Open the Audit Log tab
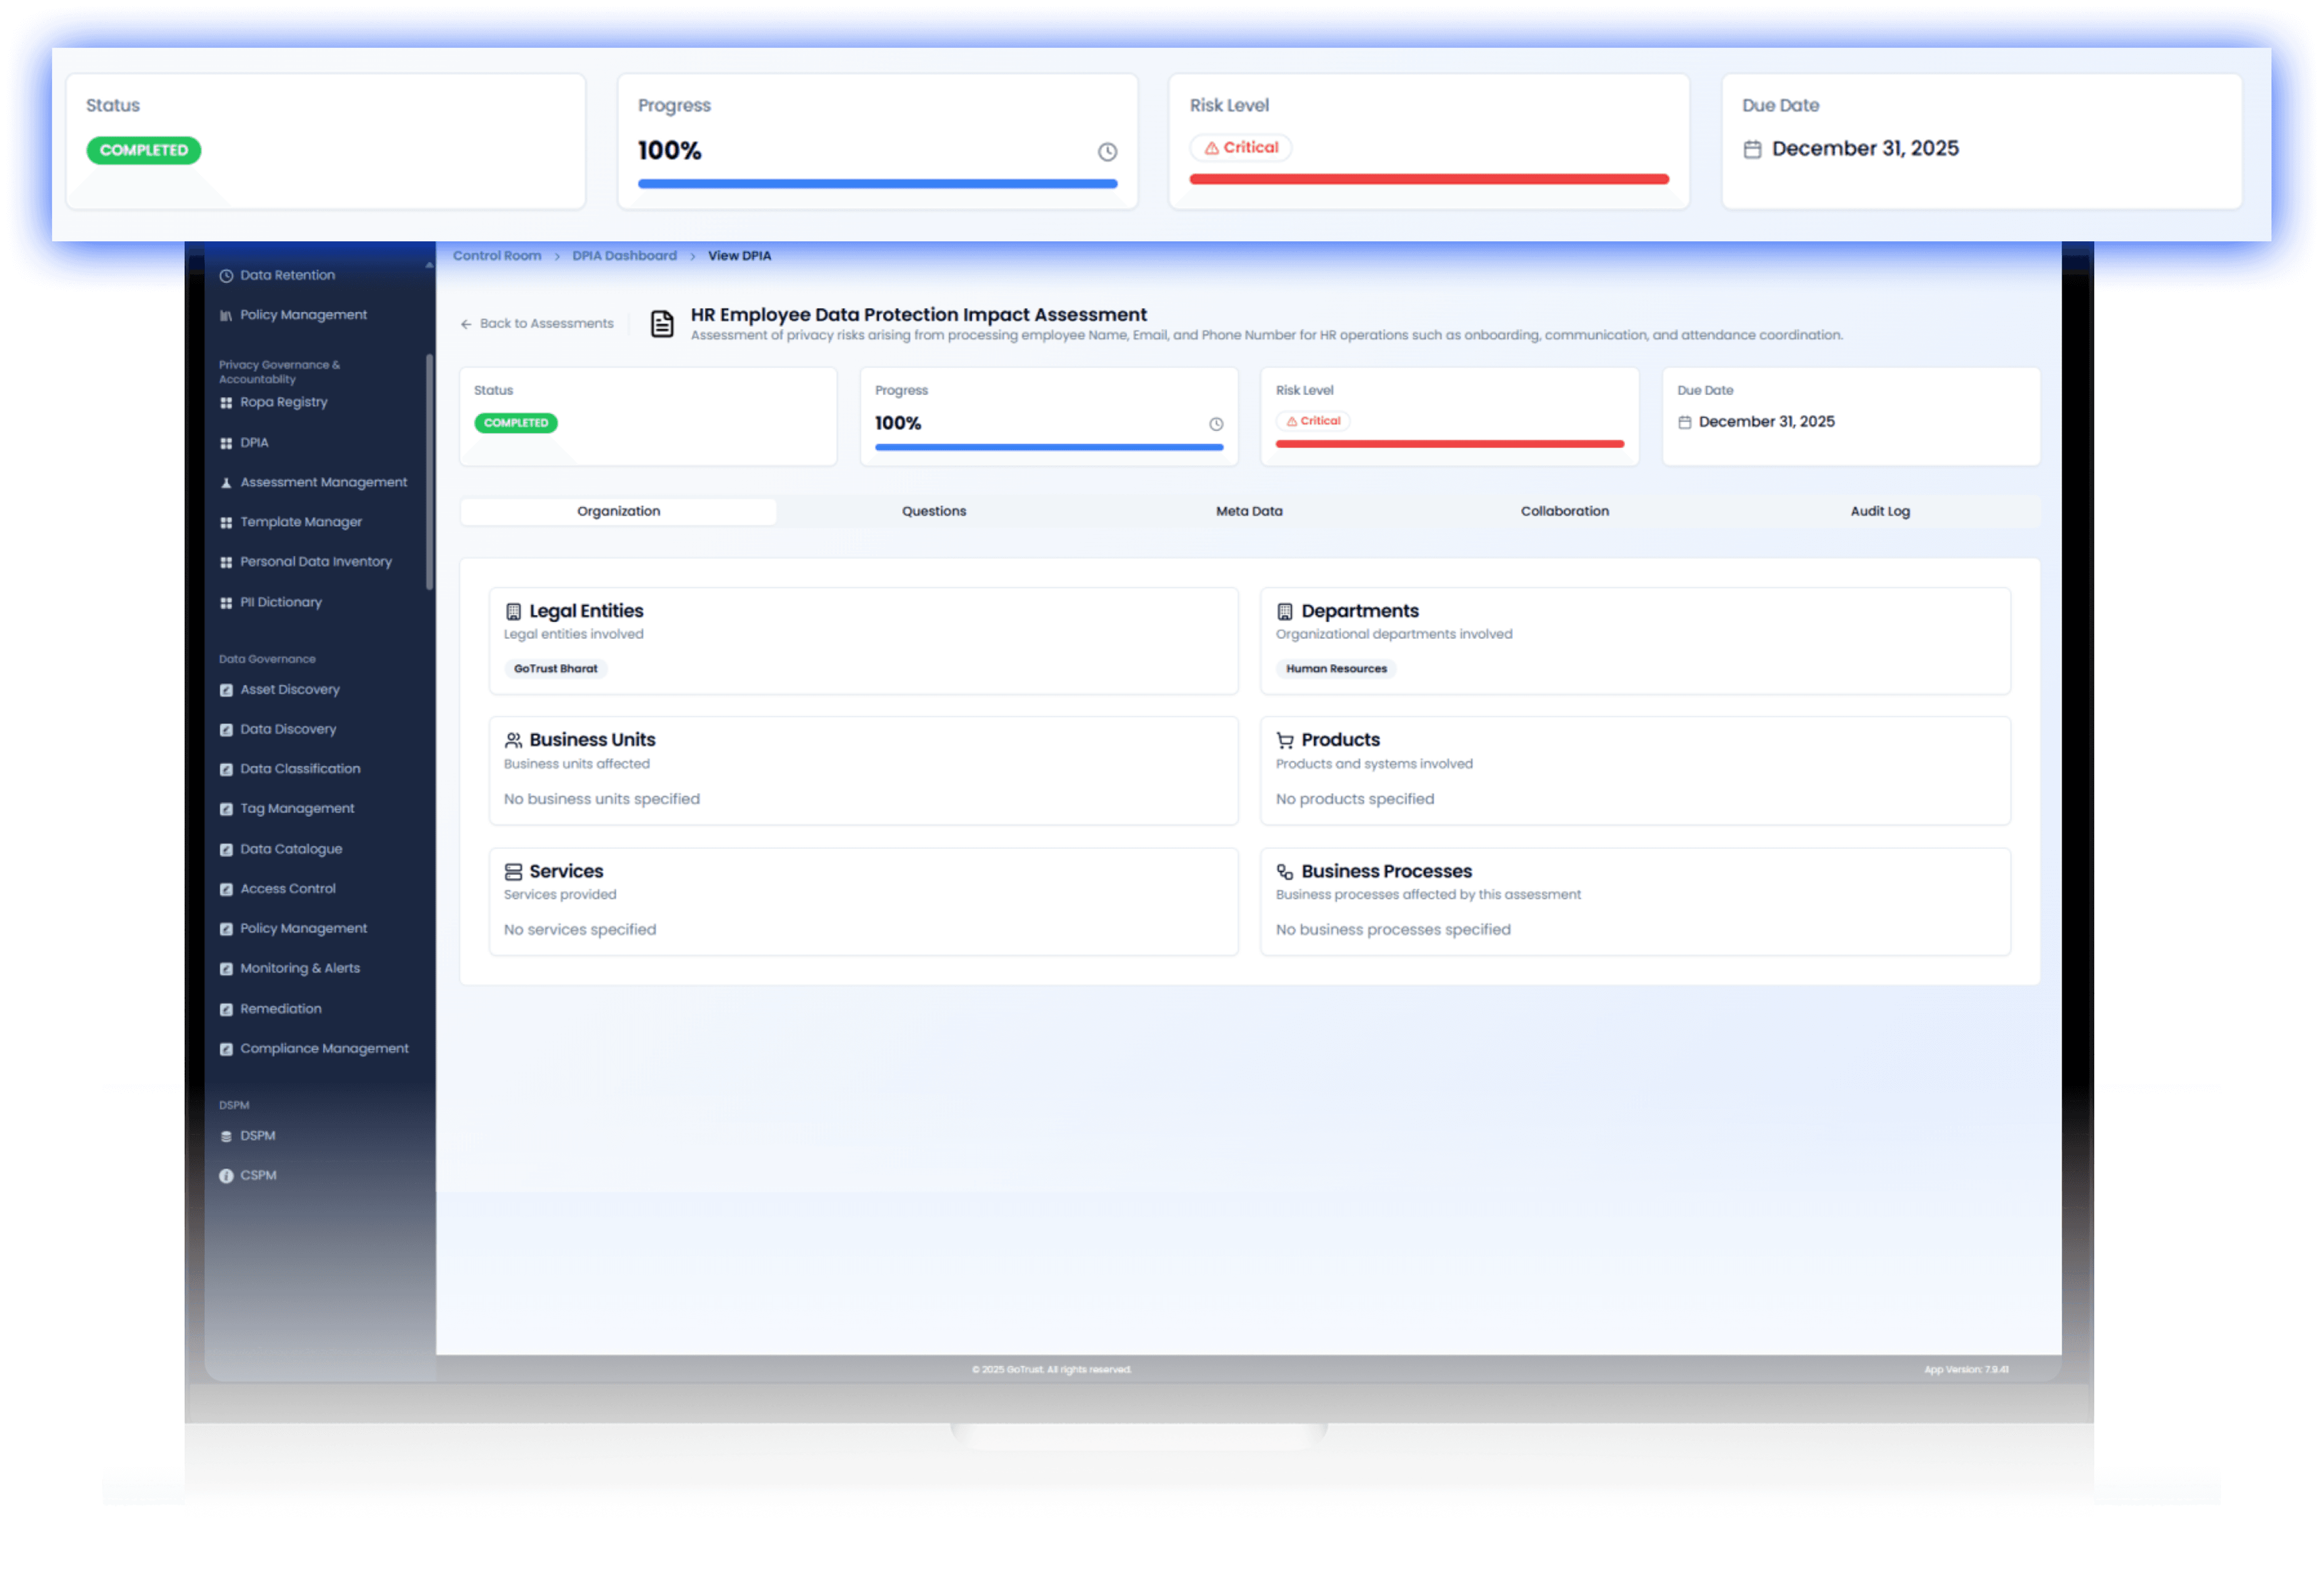Image resolution: width=2324 pixels, height=1570 pixels. pyautogui.click(x=1879, y=511)
